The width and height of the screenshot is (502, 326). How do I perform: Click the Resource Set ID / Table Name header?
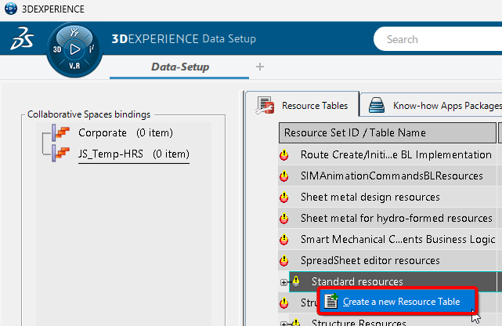click(x=388, y=132)
